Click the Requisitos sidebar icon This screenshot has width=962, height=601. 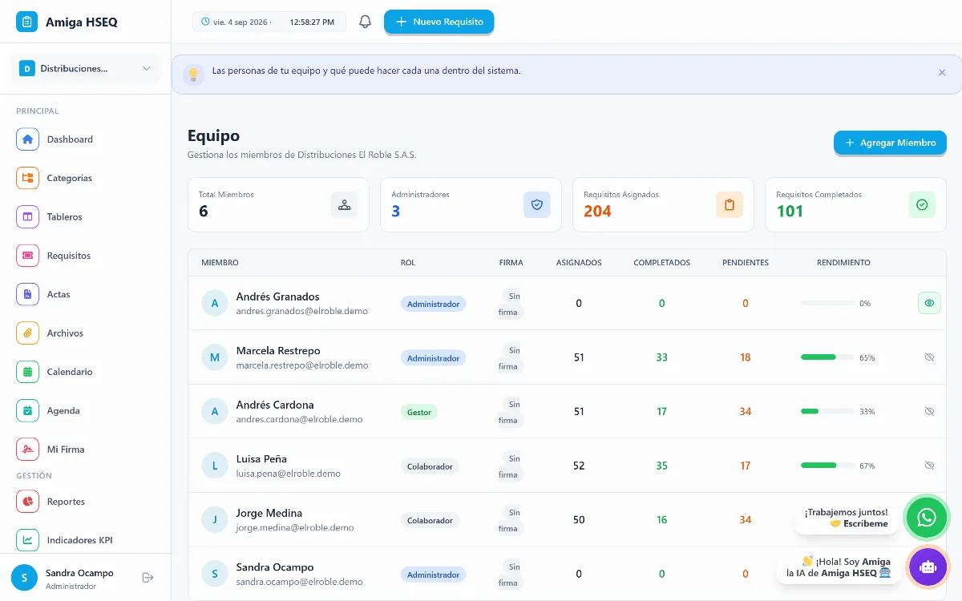pyautogui.click(x=27, y=256)
